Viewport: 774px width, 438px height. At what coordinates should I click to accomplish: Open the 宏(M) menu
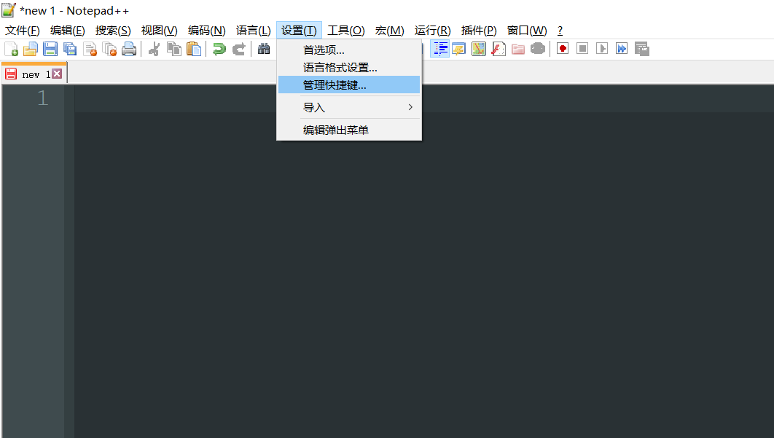pos(389,31)
